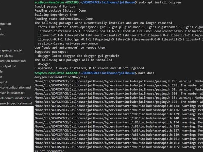This screenshot has height=152, width=203.
Task: Click the paging.h:29 warning line
Action: 119,81
